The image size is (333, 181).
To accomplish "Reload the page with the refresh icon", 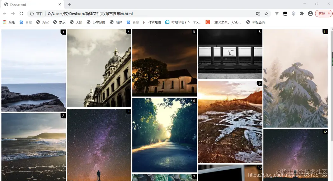I will point(21,14).
